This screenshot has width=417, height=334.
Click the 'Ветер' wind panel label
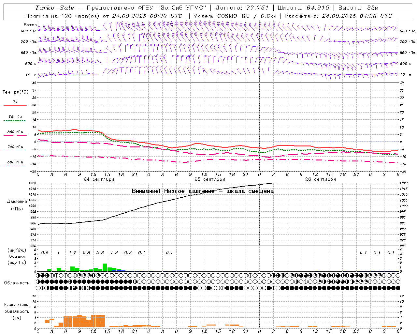click(30, 25)
